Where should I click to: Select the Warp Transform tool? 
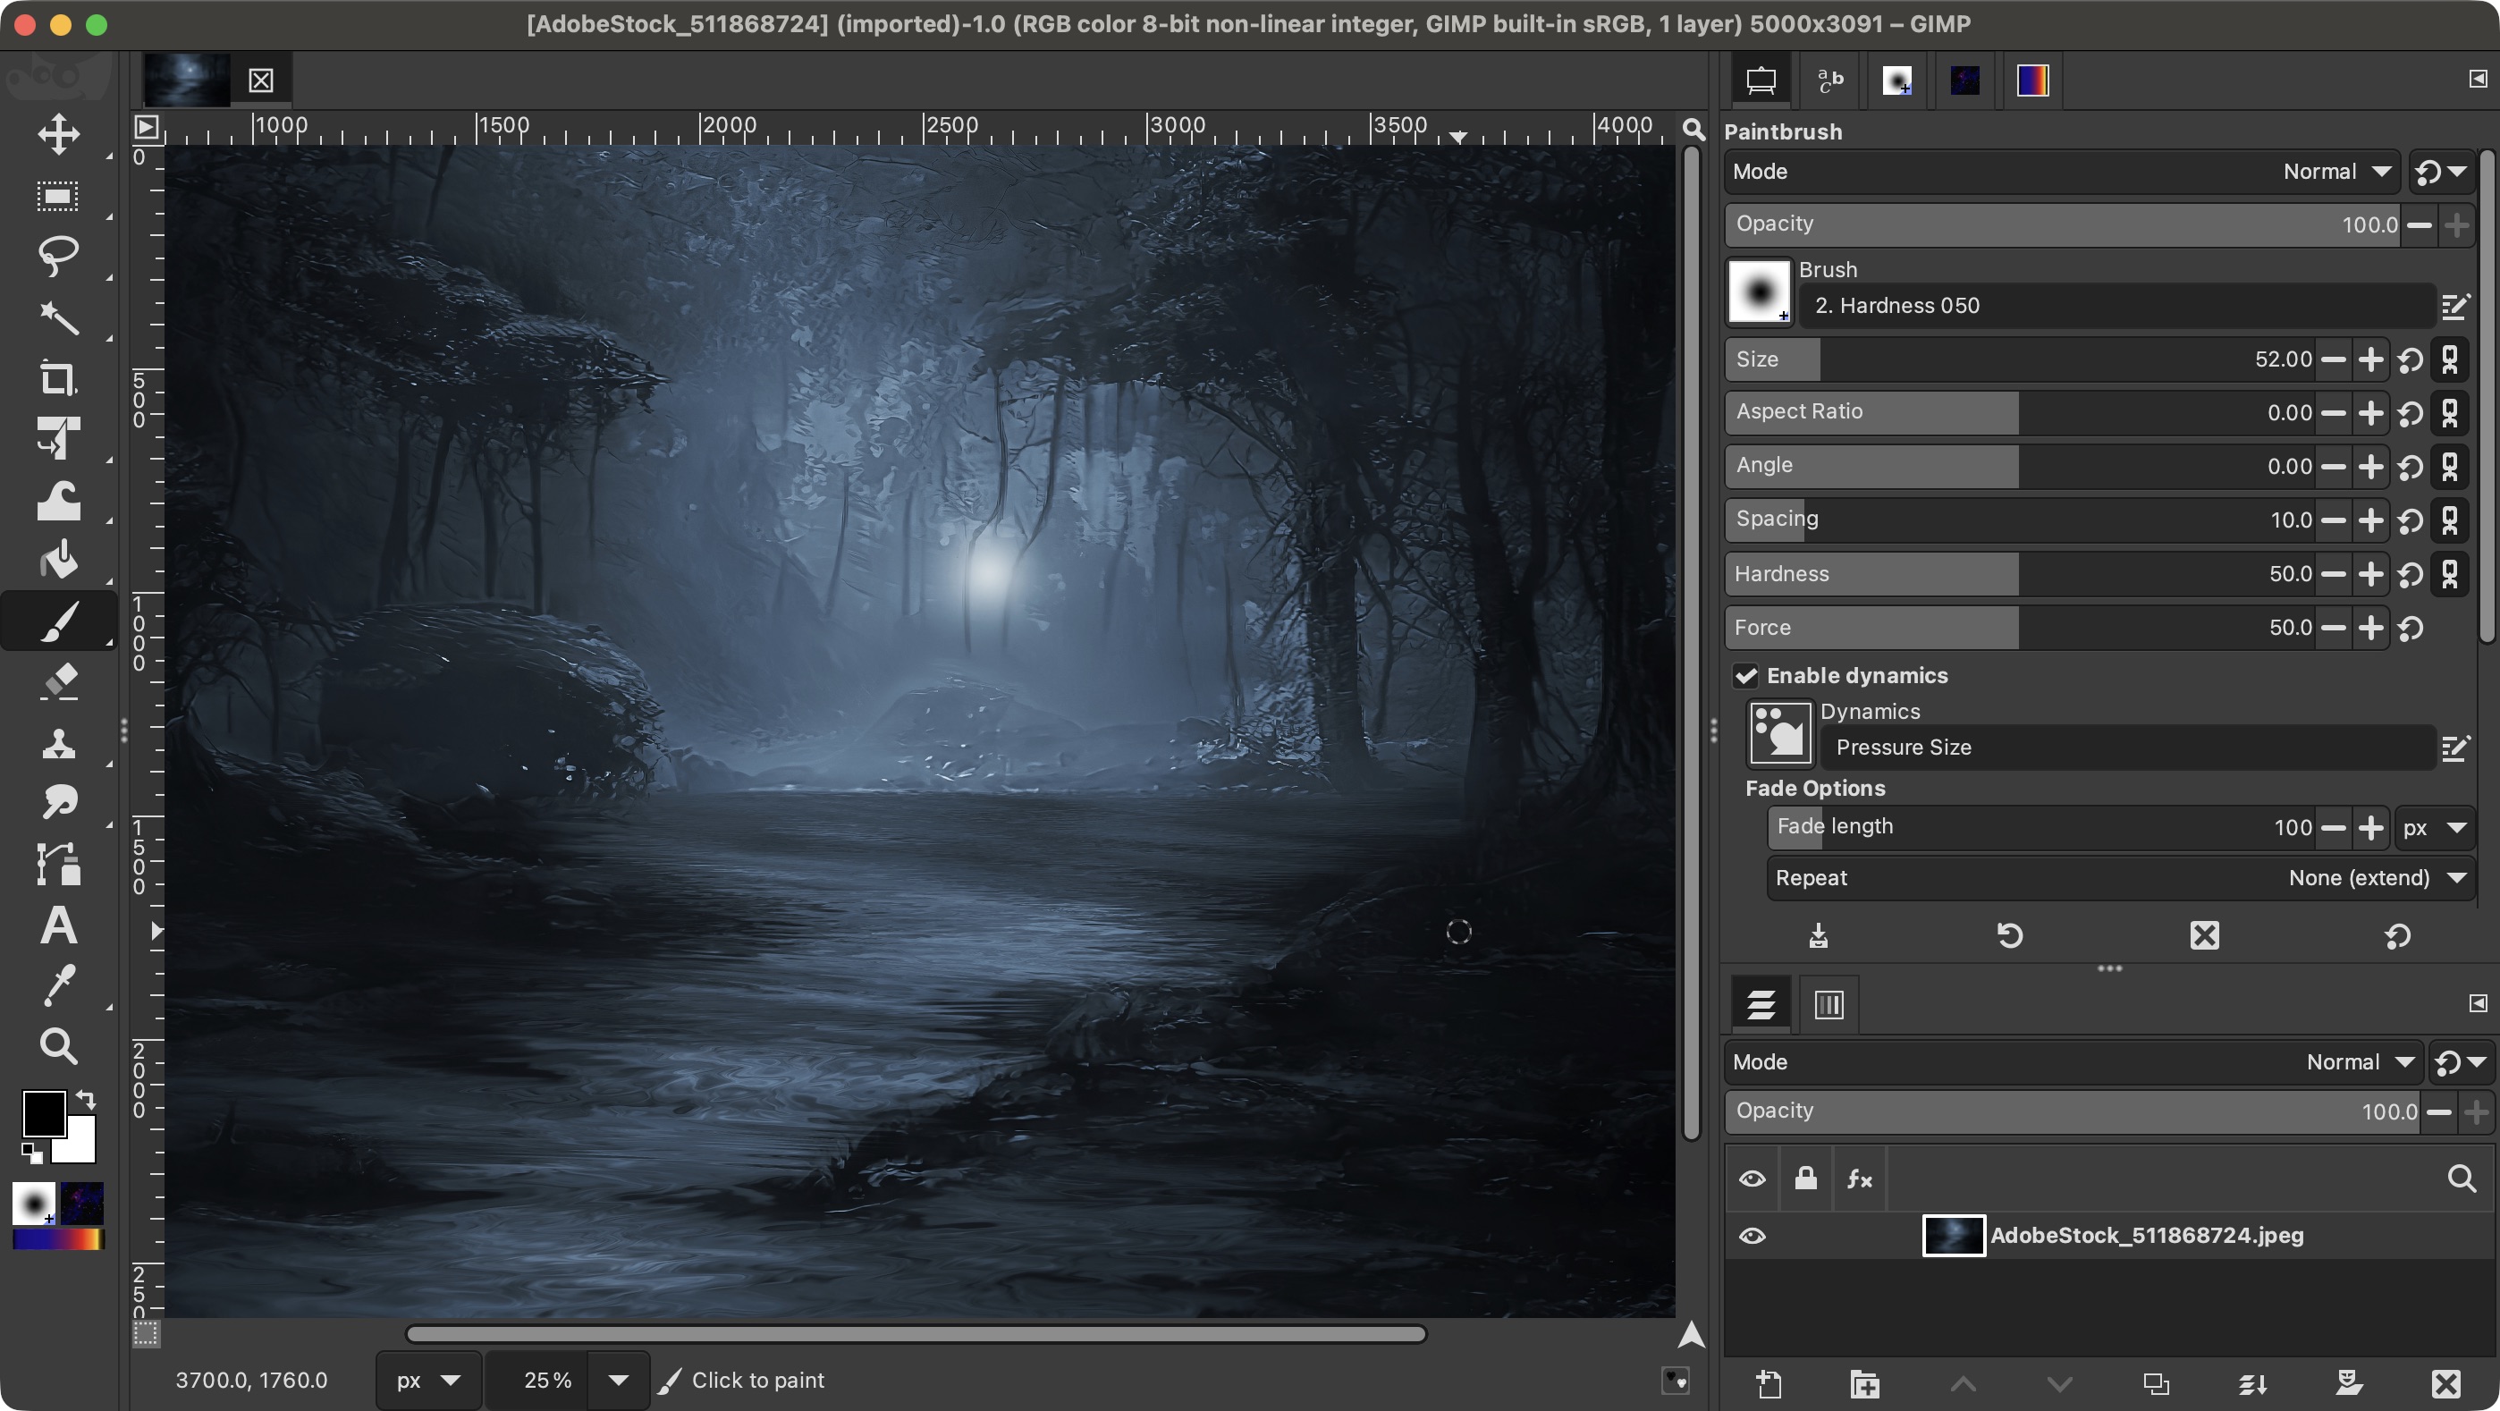click(x=58, y=500)
